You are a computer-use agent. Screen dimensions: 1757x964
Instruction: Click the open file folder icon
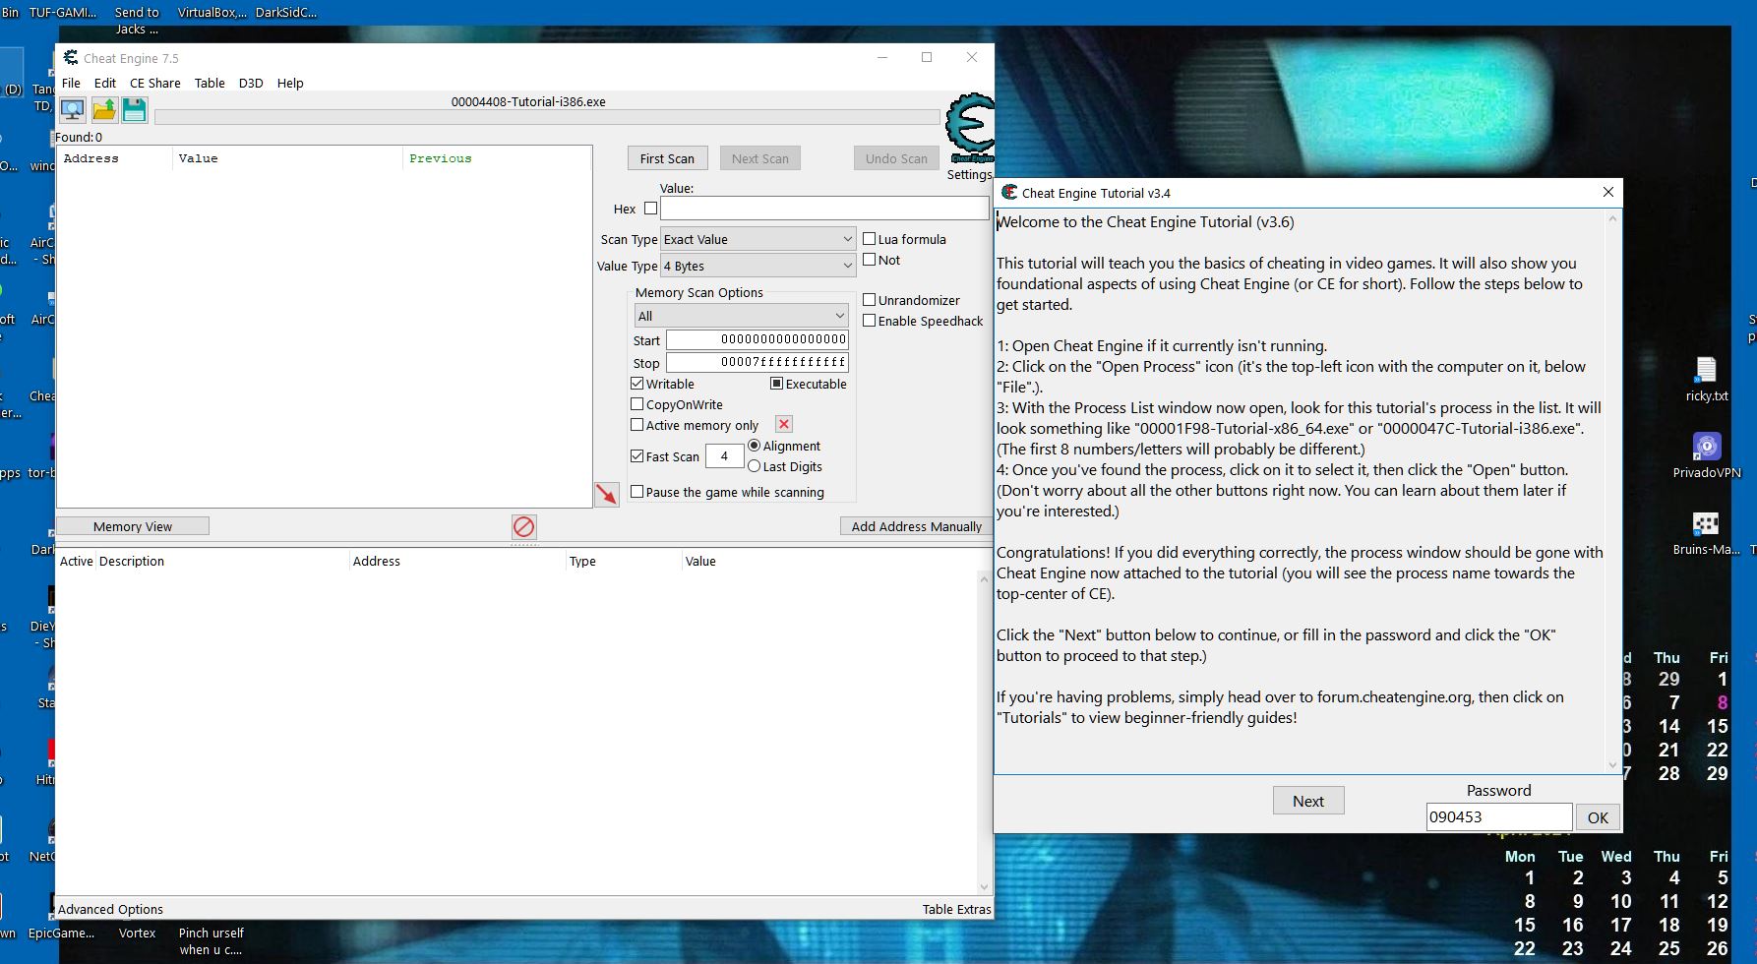104,110
